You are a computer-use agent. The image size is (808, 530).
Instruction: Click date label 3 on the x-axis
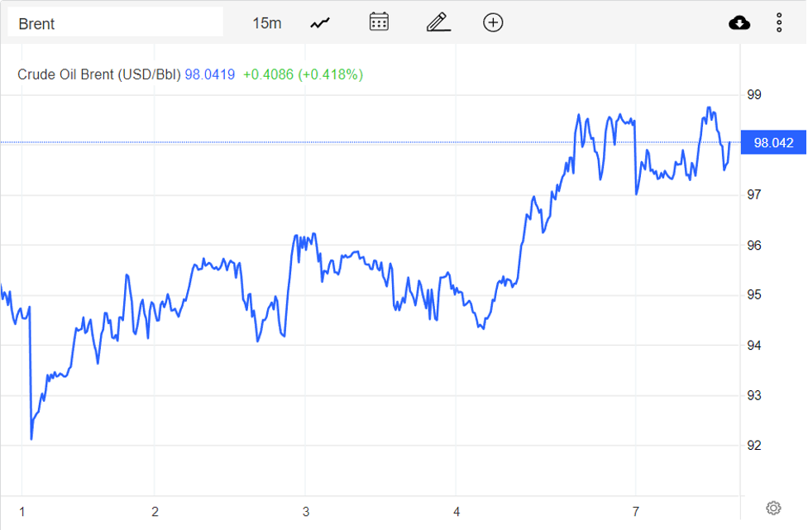(x=305, y=512)
